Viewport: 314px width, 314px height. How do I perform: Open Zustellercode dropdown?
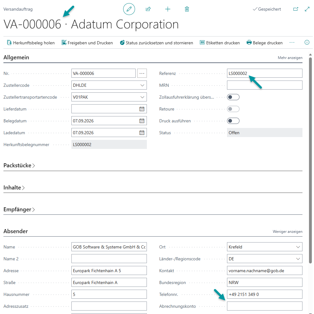(x=142, y=85)
